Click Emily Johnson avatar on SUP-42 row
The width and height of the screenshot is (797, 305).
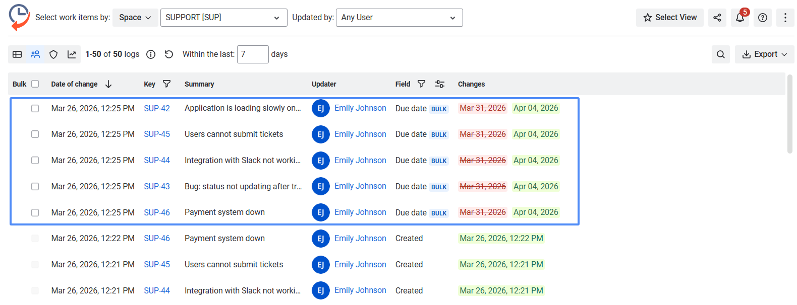tap(321, 108)
